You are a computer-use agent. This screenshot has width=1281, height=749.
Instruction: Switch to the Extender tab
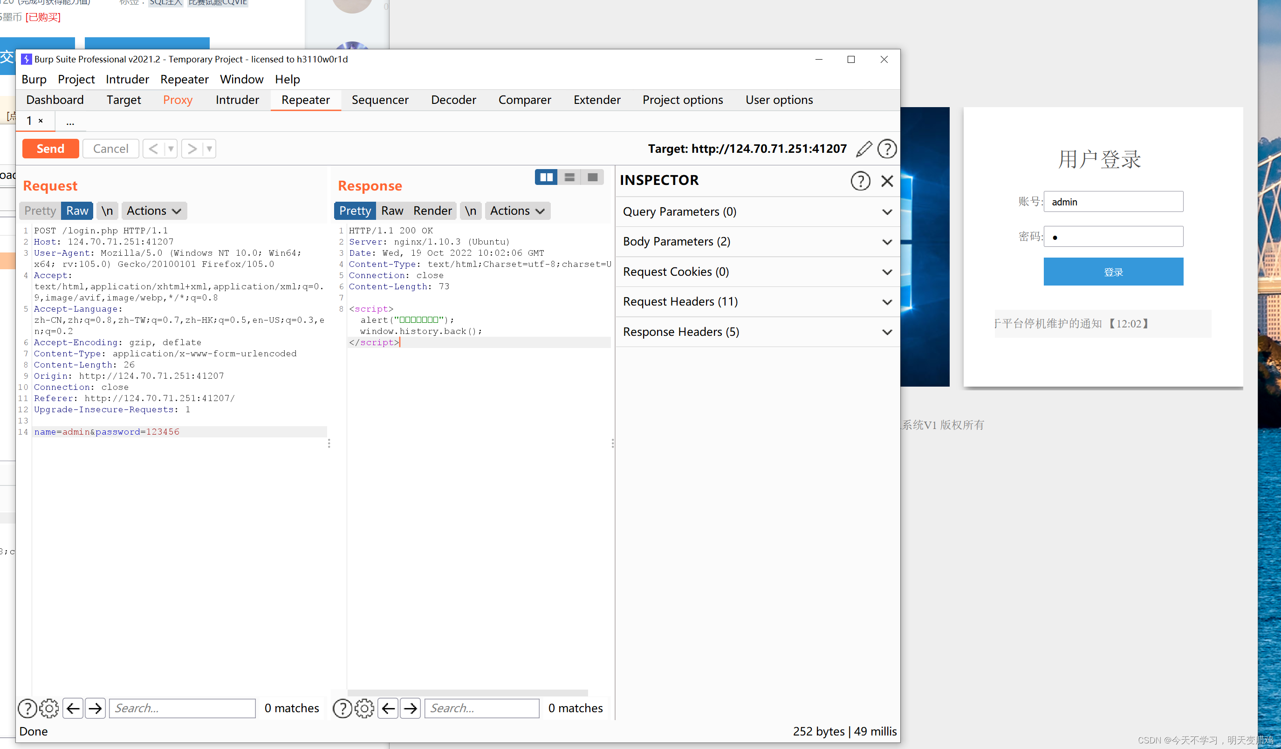[x=597, y=100]
